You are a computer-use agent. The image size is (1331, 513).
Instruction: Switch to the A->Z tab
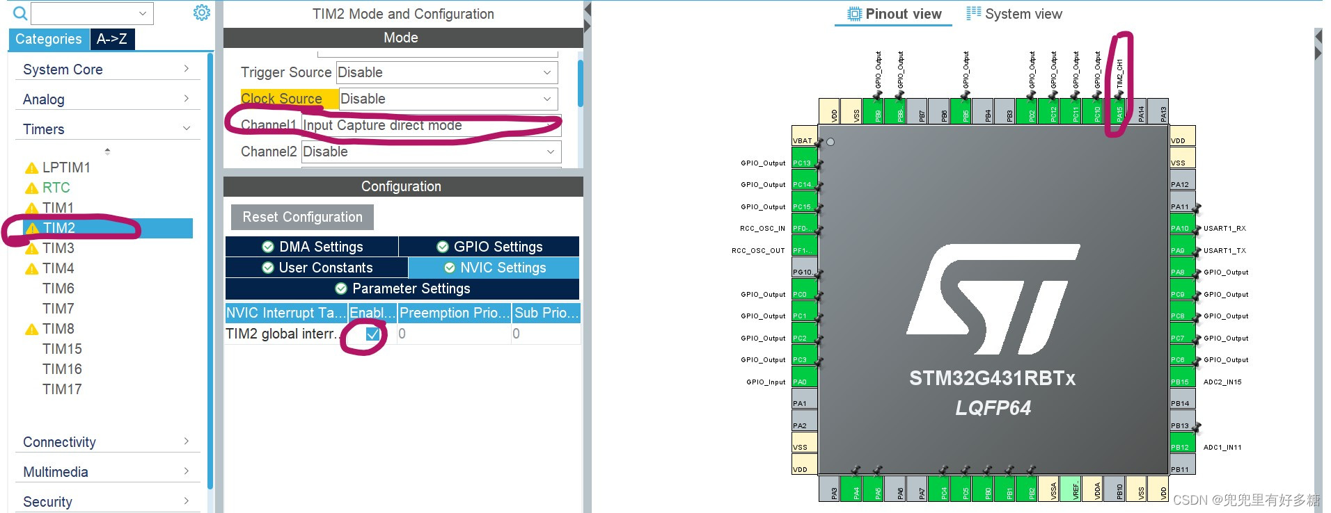112,39
